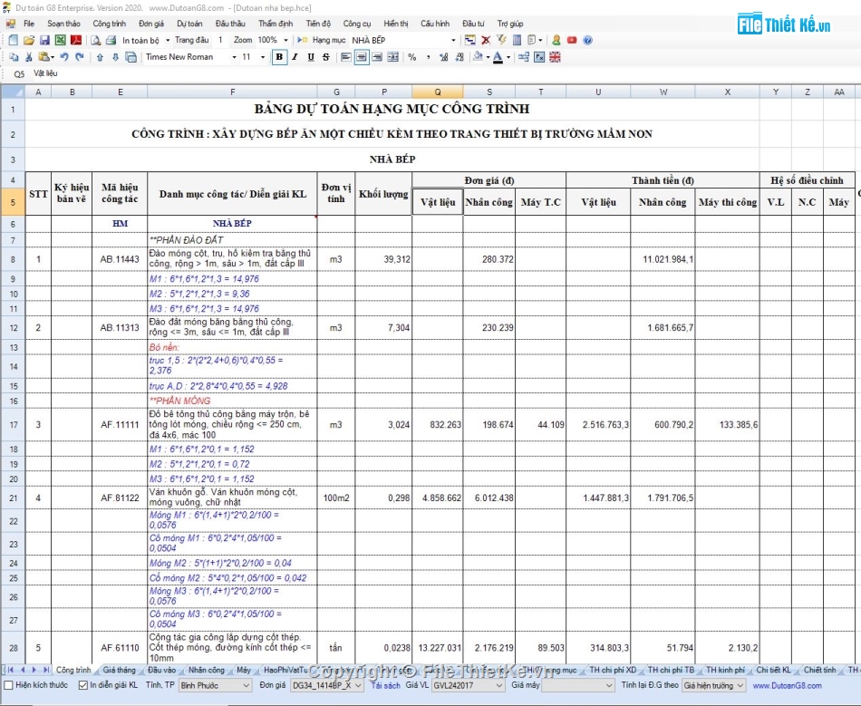Image resolution: width=861 pixels, height=706 pixels.
Task: Open the 'Cấu hình' menu
Action: point(435,24)
